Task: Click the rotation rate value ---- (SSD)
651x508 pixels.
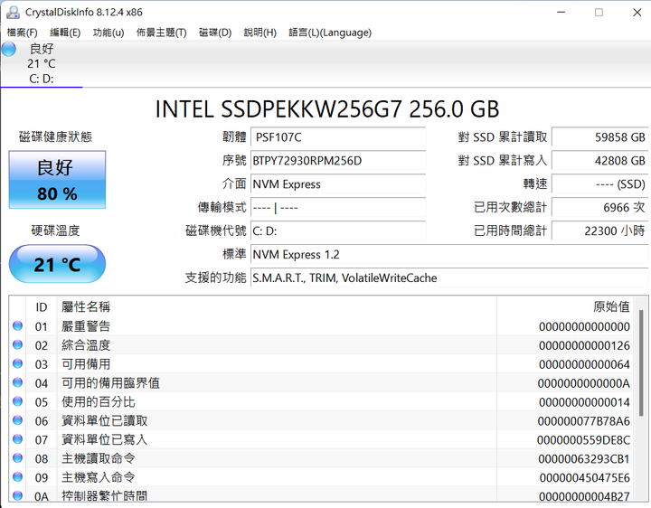Action: click(x=600, y=184)
